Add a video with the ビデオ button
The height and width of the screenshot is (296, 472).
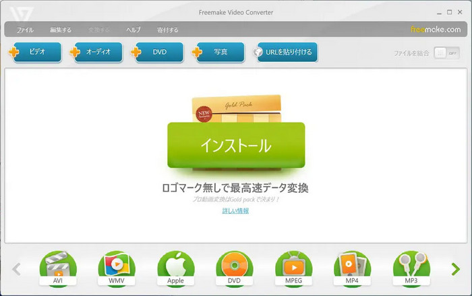tap(35, 52)
